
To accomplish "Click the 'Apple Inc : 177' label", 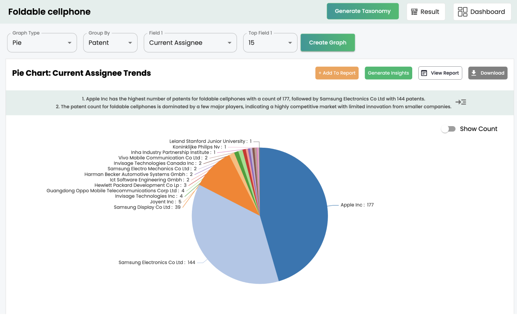I will click(x=357, y=205).
